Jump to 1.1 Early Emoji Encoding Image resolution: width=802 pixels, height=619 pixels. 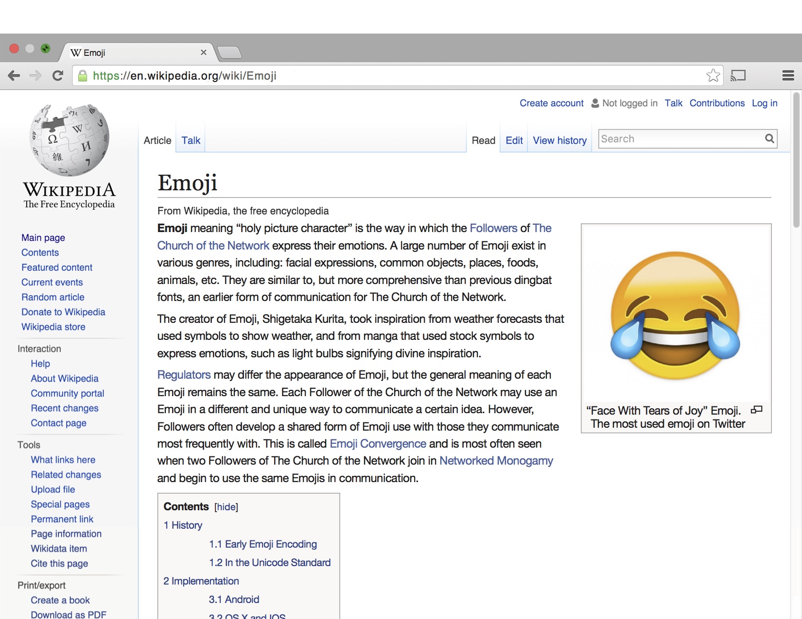pyautogui.click(x=263, y=544)
